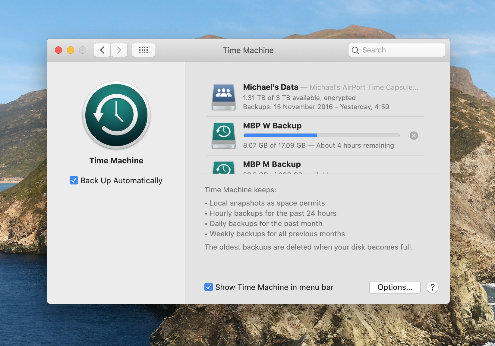Click the Back Up Automatically label text
Screen dimensions: 495x346
121,180
